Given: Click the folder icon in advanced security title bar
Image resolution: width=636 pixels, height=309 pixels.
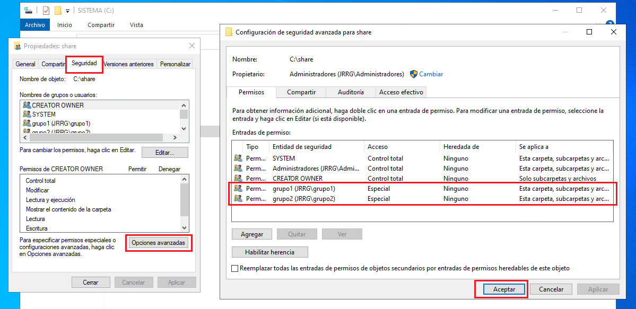Looking at the screenshot, I should coord(228,32).
